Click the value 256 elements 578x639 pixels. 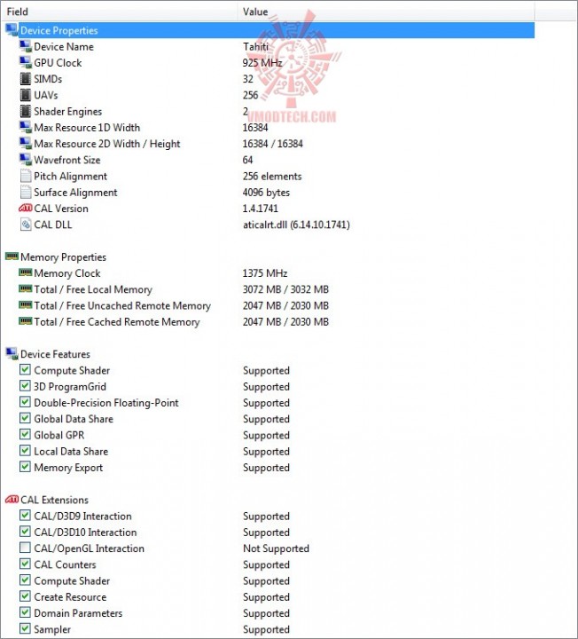click(272, 177)
